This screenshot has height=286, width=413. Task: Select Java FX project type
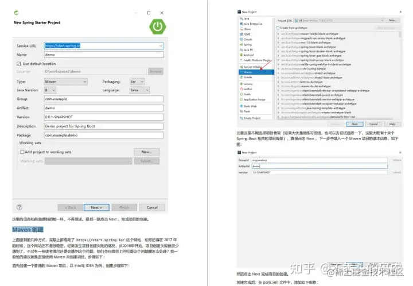click(x=247, y=49)
